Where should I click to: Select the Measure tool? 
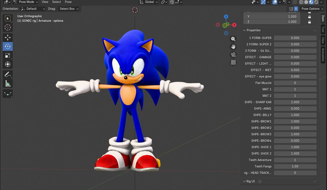click(8, 83)
